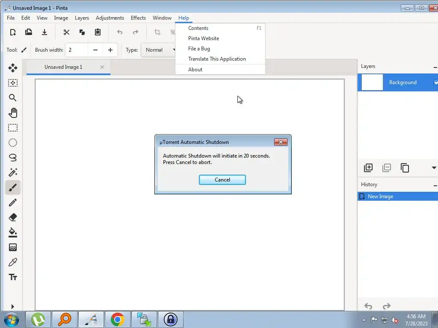The height and width of the screenshot is (328, 438).
Task: Click Delete Layer icon in Layers panel
Action: [387, 167]
